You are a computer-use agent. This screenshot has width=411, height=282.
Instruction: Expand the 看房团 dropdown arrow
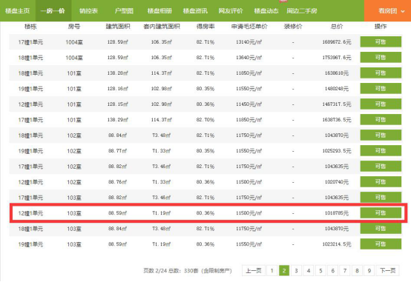(403, 11)
